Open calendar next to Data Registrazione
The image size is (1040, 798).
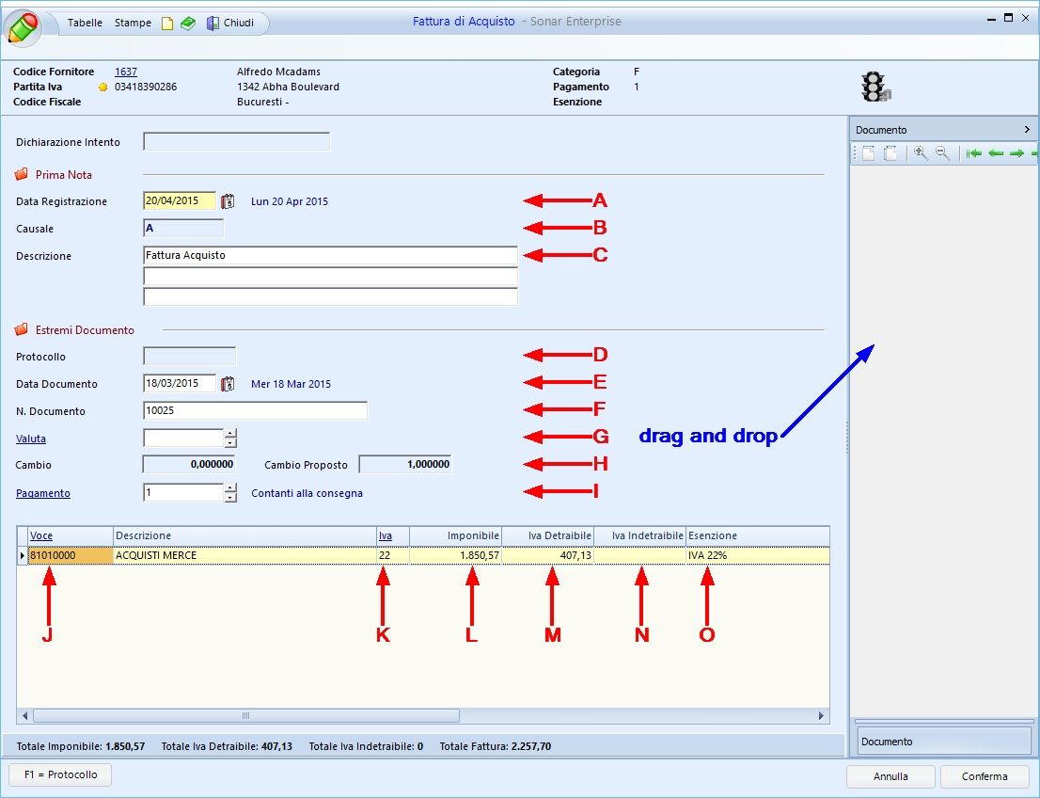click(227, 201)
